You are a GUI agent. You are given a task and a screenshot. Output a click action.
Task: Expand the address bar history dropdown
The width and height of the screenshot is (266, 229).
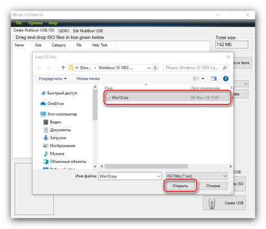click(149, 68)
